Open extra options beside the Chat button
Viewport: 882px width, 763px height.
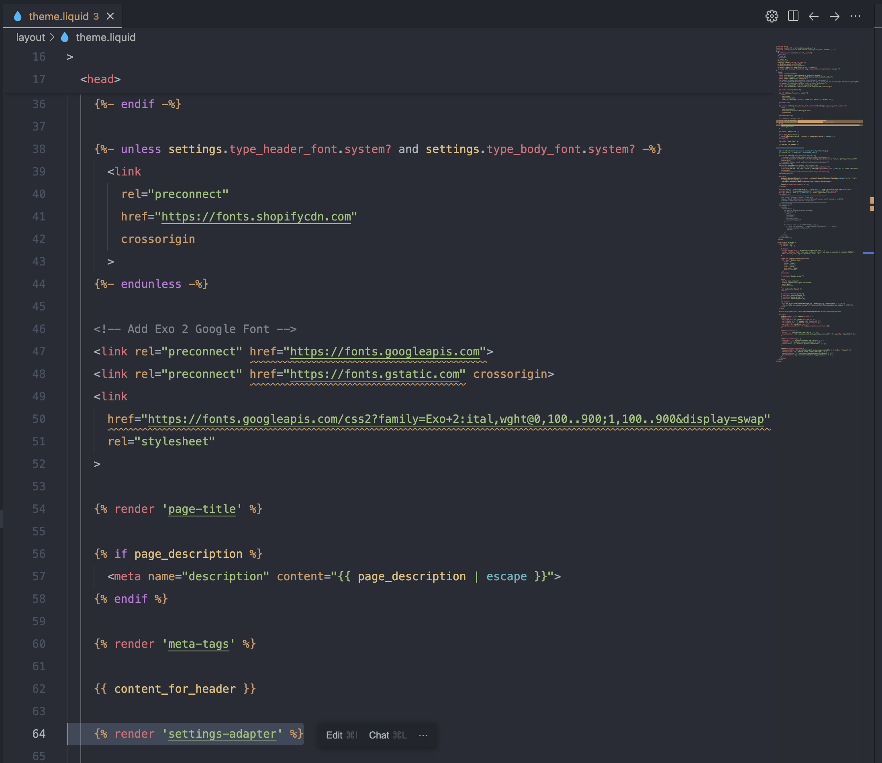pyautogui.click(x=423, y=734)
